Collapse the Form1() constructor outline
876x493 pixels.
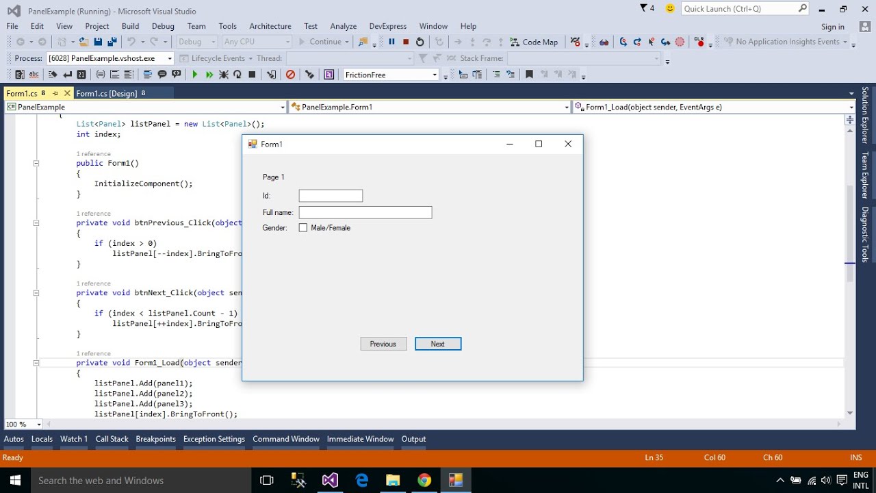36,164
